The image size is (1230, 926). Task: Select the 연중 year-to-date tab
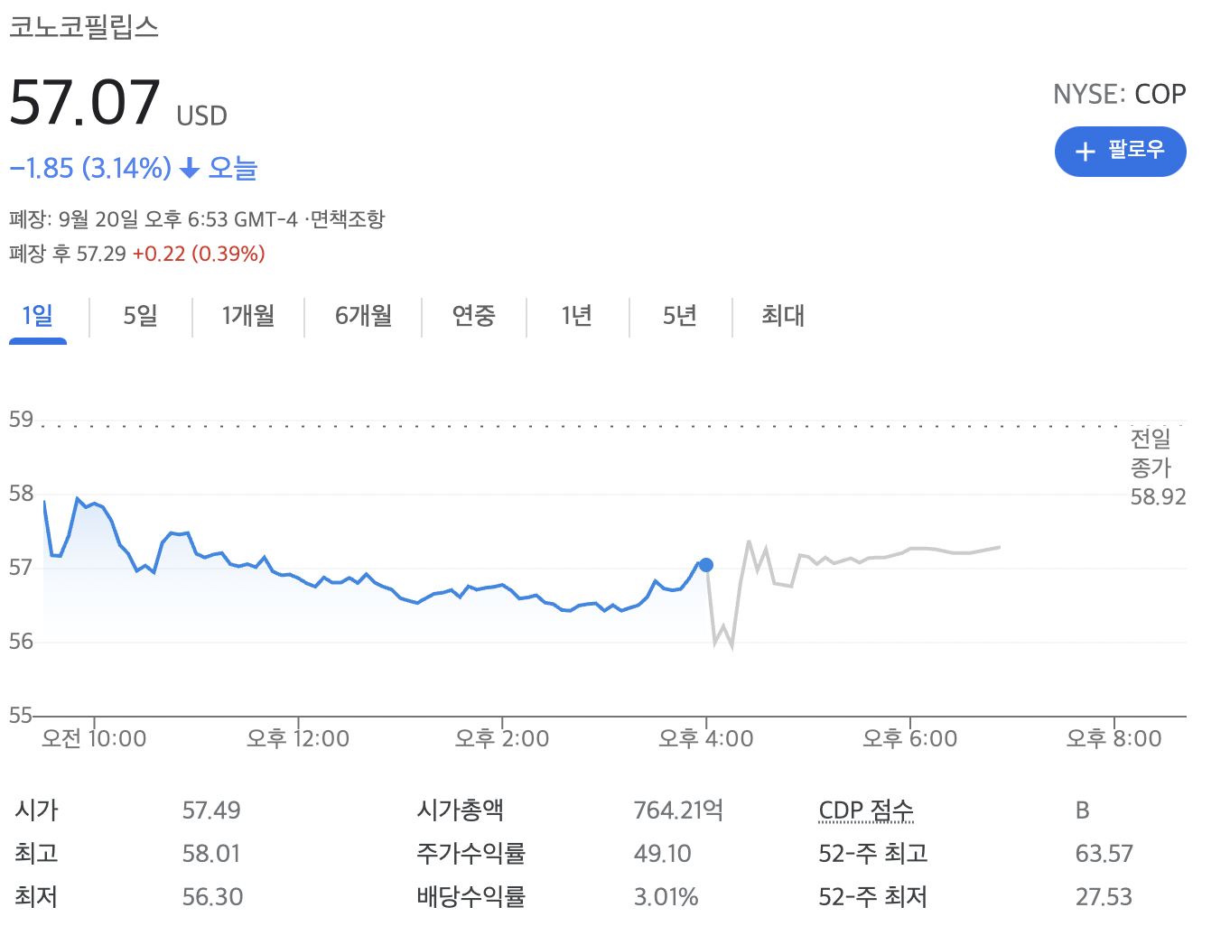click(x=473, y=316)
